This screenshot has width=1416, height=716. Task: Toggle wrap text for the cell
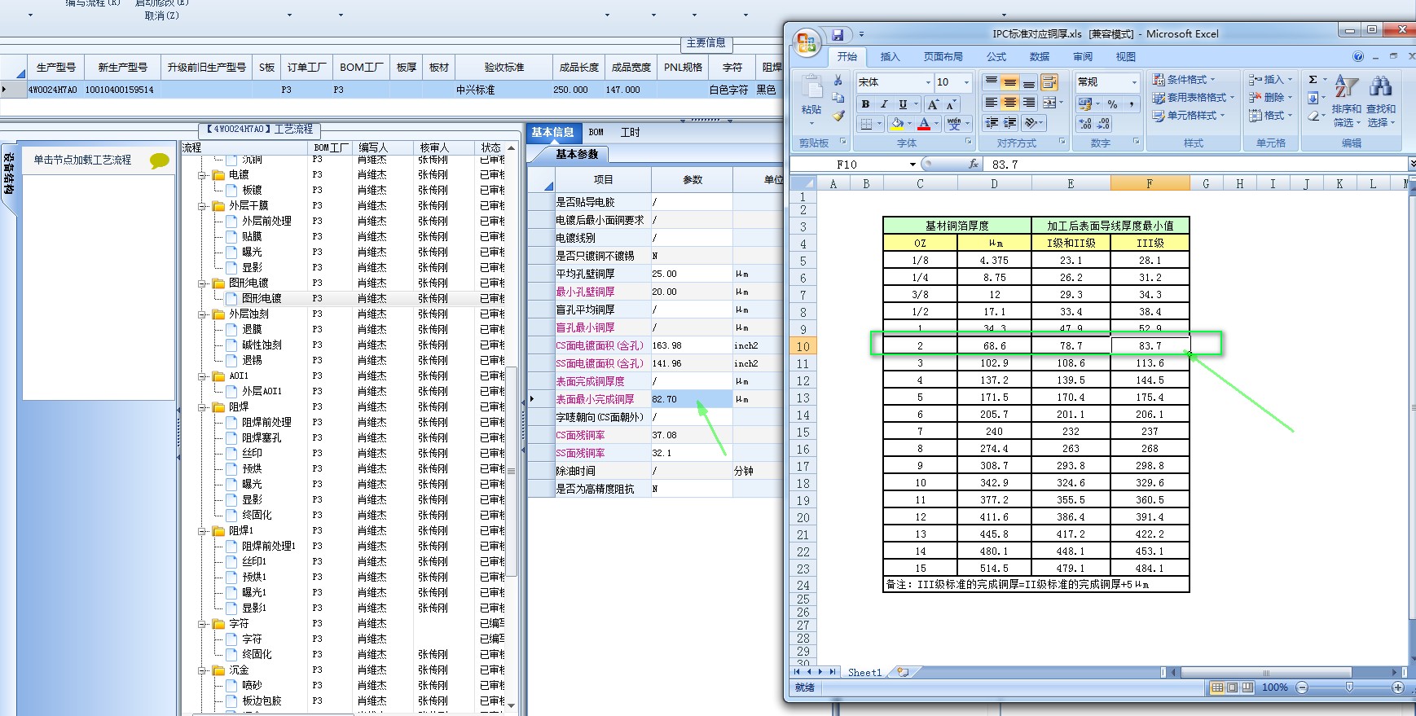click(x=1049, y=82)
